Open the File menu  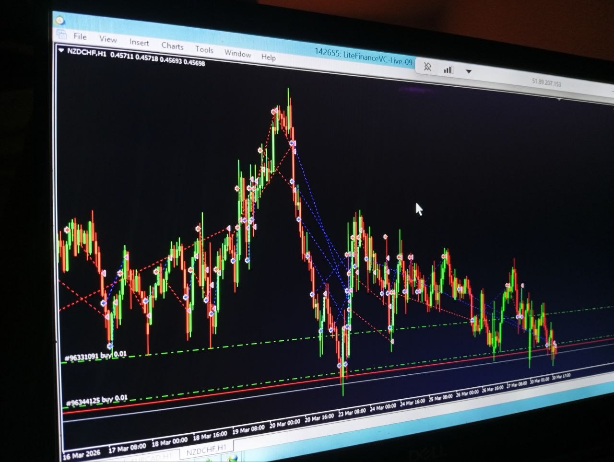pos(80,37)
